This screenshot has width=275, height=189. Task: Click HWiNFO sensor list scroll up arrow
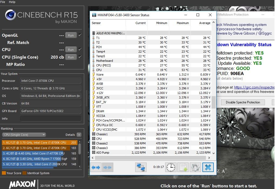pyautogui.click(x=214, y=22)
